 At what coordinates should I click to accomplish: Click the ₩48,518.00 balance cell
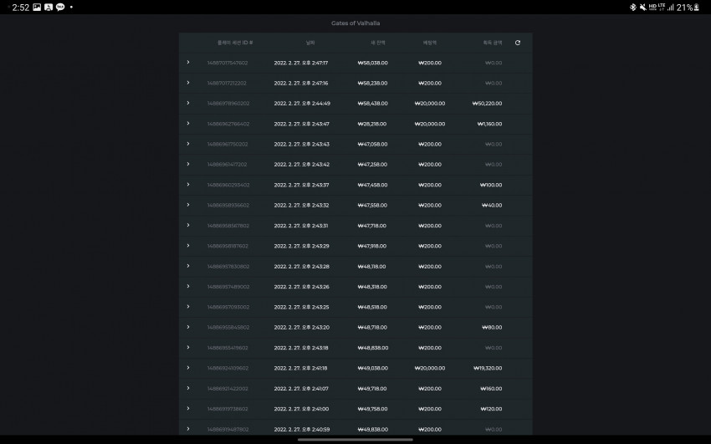(372, 307)
